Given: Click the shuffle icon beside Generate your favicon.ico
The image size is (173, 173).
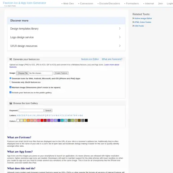Looking at the screenshot, I should point(10,59).
